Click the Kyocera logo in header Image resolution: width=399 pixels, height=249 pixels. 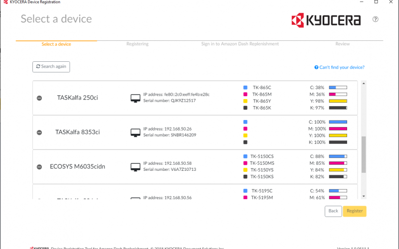(x=326, y=20)
